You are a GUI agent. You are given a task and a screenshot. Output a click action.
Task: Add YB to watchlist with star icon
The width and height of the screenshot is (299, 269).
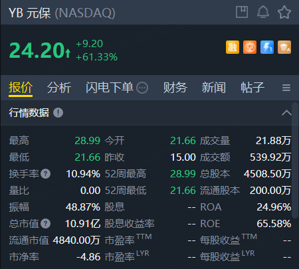[x=284, y=12]
